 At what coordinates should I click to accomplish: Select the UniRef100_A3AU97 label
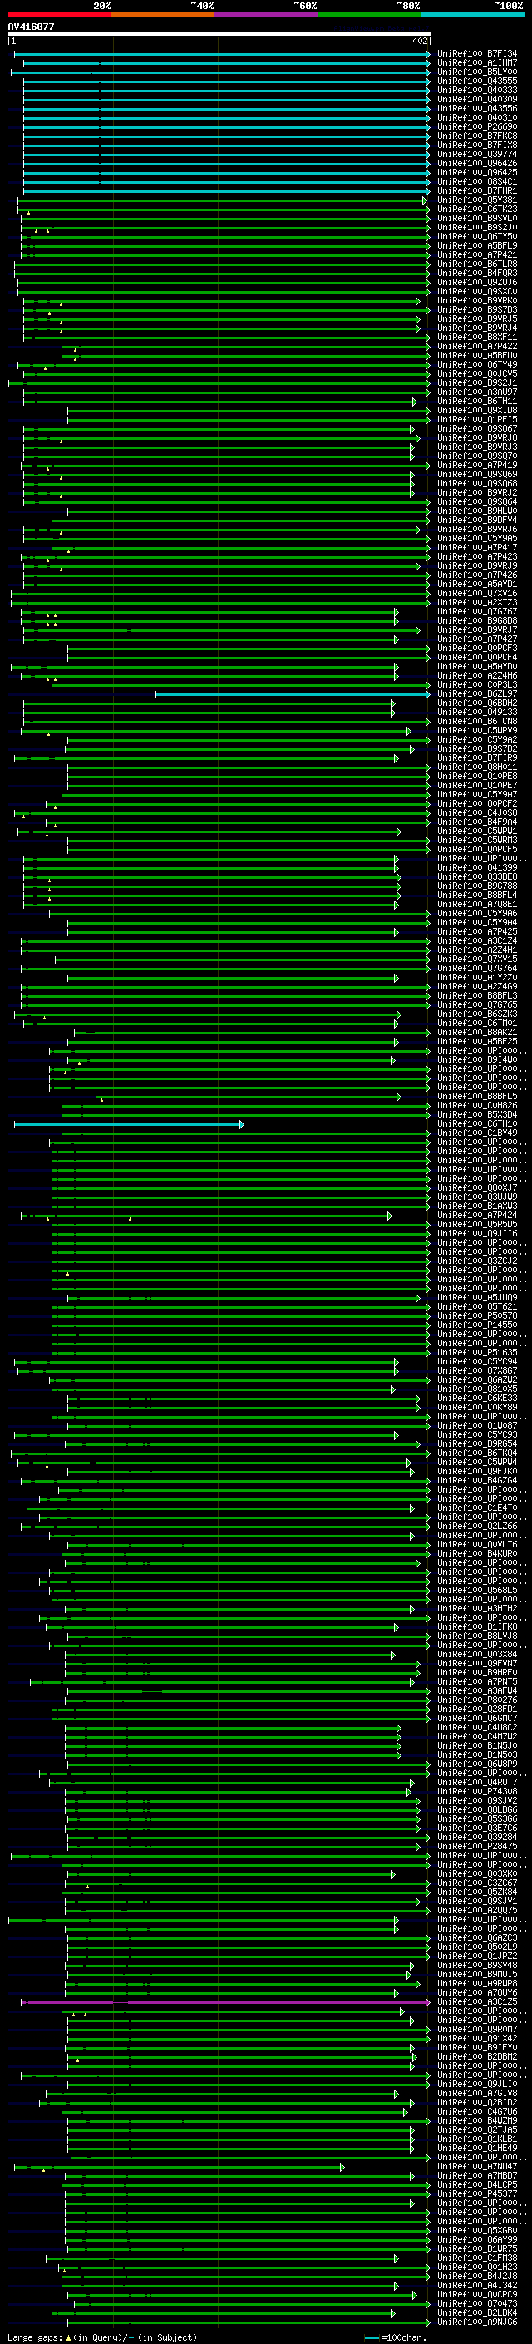(476, 392)
